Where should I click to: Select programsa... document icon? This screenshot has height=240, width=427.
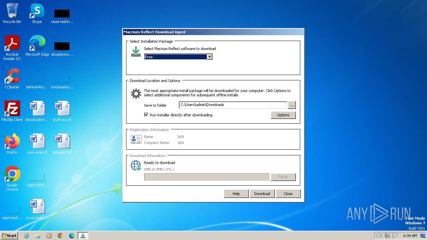click(37, 209)
